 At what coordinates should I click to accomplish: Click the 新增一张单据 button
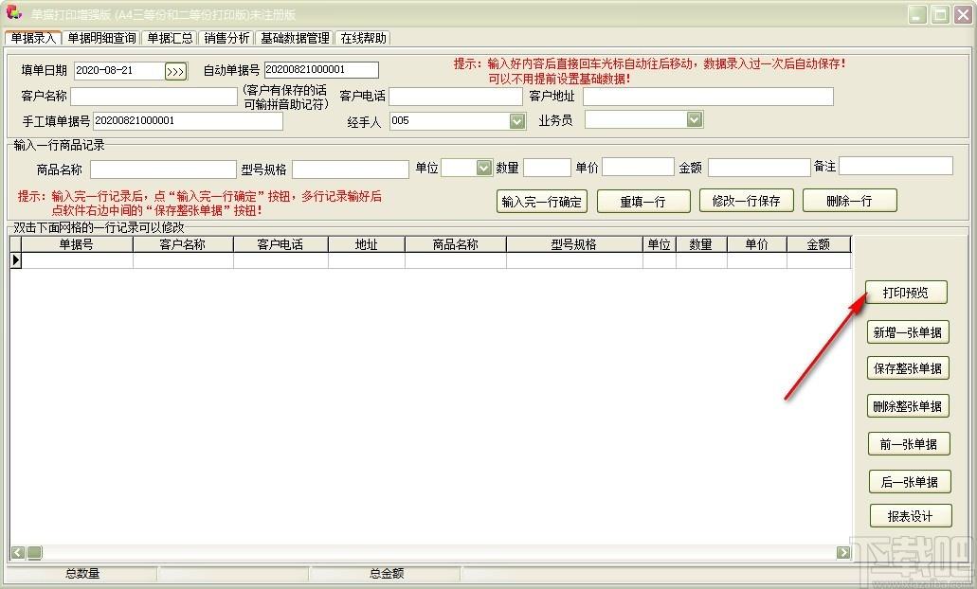[908, 332]
